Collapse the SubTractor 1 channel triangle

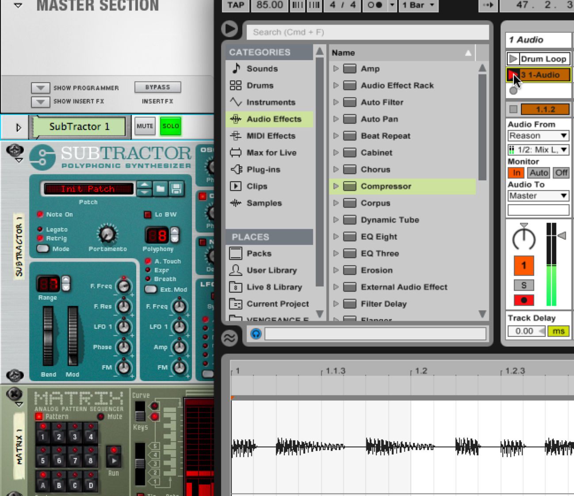tap(18, 127)
